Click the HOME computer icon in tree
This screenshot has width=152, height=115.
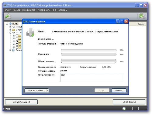click(x=11, y=24)
